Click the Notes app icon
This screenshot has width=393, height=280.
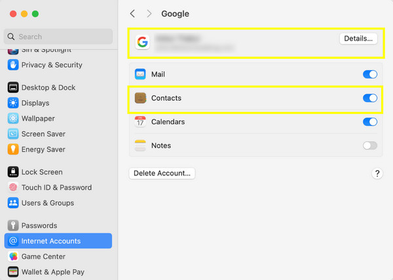coord(140,145)
